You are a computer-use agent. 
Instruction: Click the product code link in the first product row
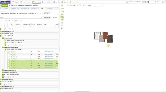click(49, 52)
